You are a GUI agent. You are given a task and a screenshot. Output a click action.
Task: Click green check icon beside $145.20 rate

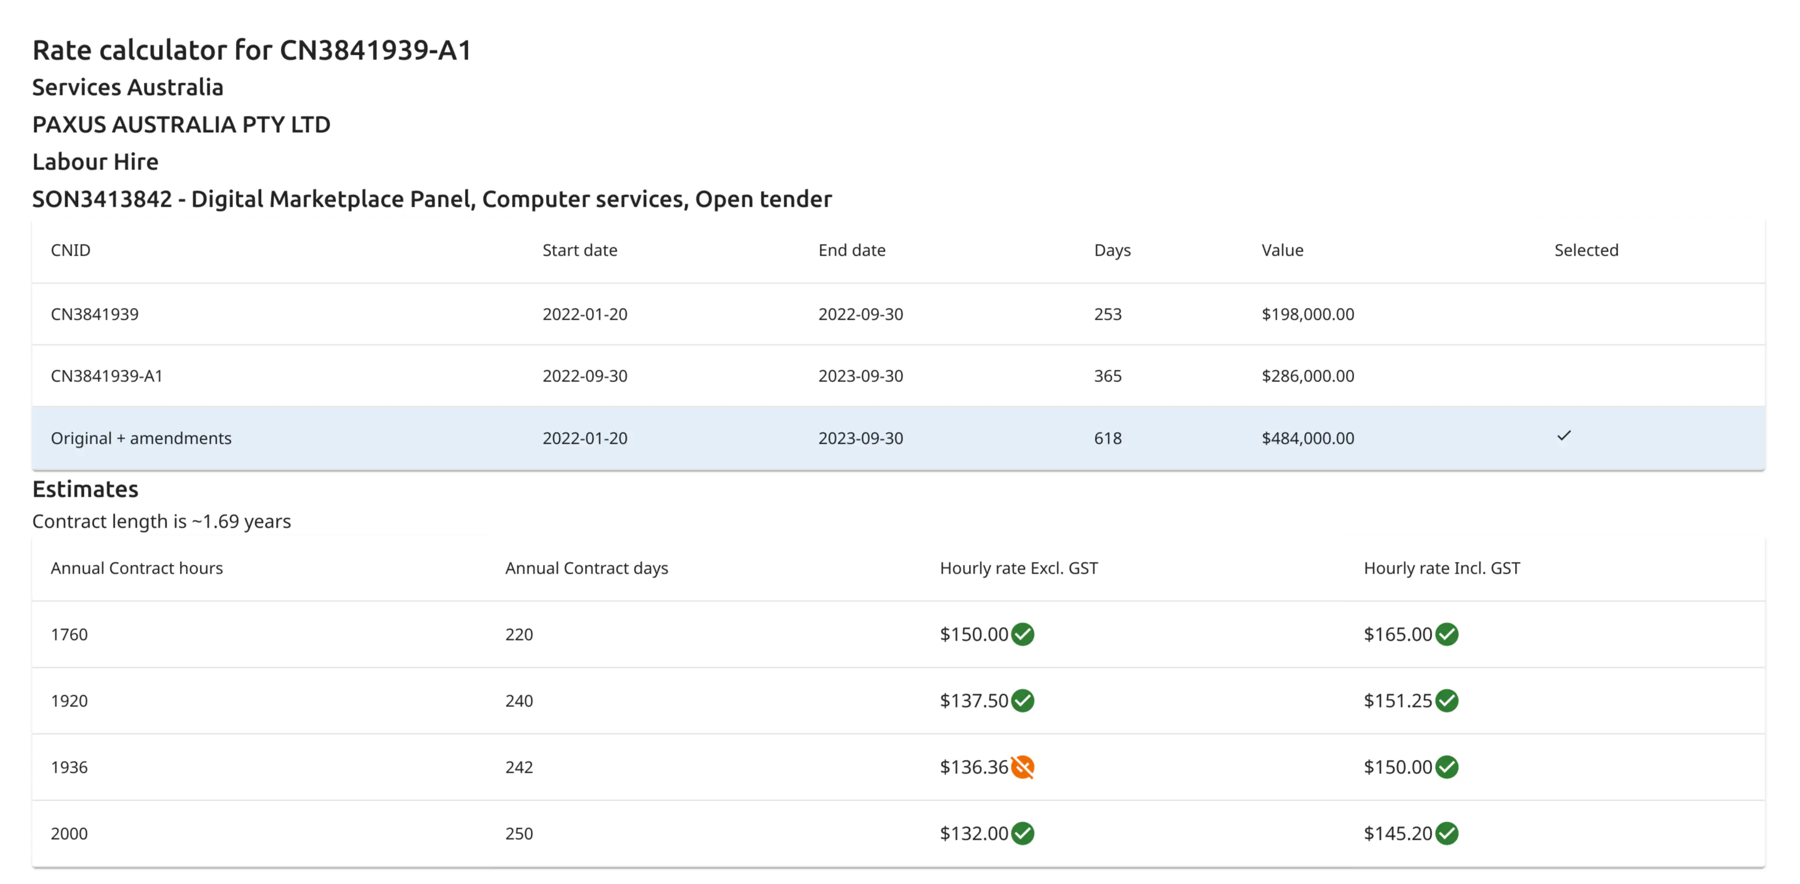1446,833
